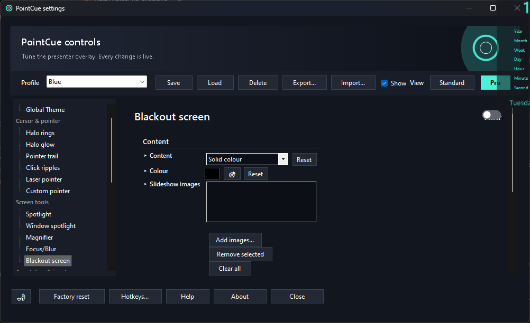Open Laser pointer settings

click(44, 179)
